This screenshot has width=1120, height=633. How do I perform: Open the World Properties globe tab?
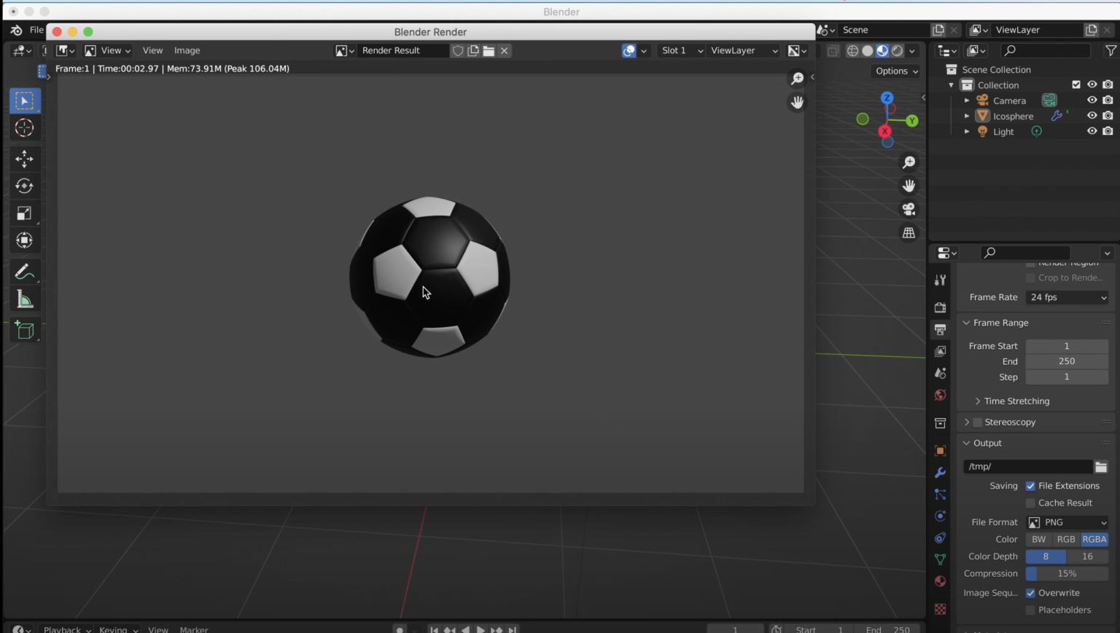click(940, 395)
